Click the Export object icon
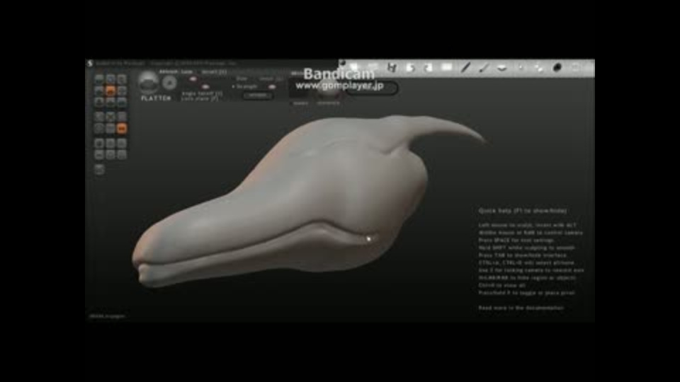Screen dimensions: 680x382 click(122, 155)
